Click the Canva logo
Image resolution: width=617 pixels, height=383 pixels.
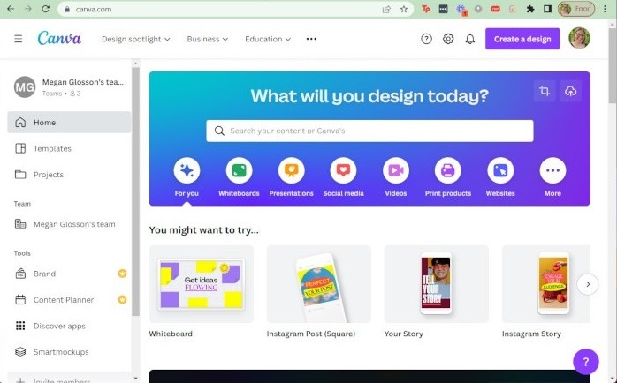click(59, 39)
